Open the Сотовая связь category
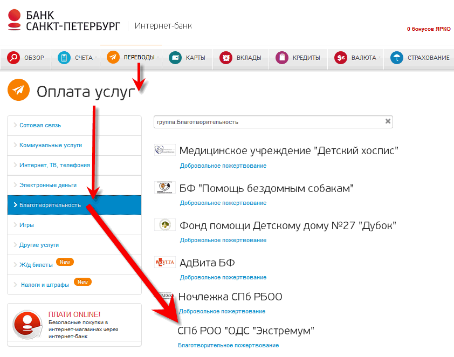The width and height of the screenshot is (454, 357). point(40,125)
